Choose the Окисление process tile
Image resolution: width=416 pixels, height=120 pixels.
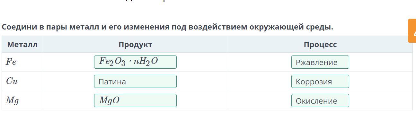[320, 100]
